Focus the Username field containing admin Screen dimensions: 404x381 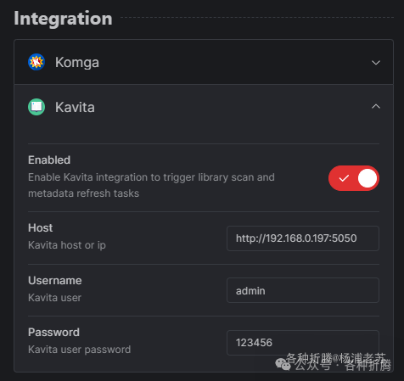[x=303, y=290]
